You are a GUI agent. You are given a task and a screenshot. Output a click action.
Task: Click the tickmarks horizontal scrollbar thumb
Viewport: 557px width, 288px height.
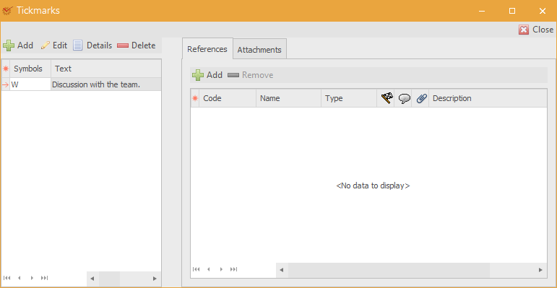tap(109, 279)
